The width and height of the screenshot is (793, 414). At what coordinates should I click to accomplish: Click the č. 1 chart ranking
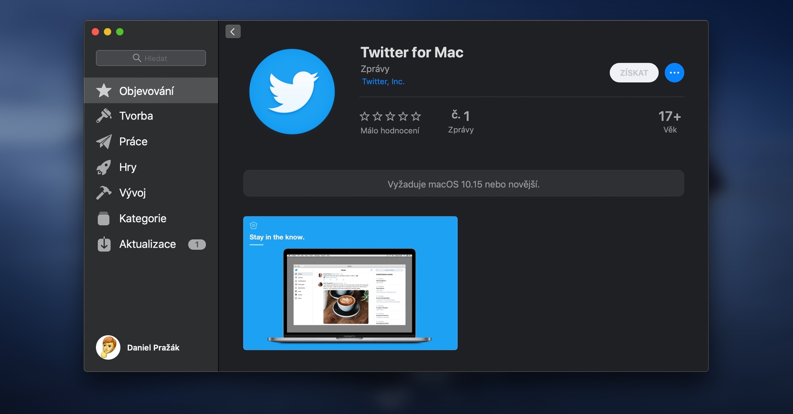461,116
